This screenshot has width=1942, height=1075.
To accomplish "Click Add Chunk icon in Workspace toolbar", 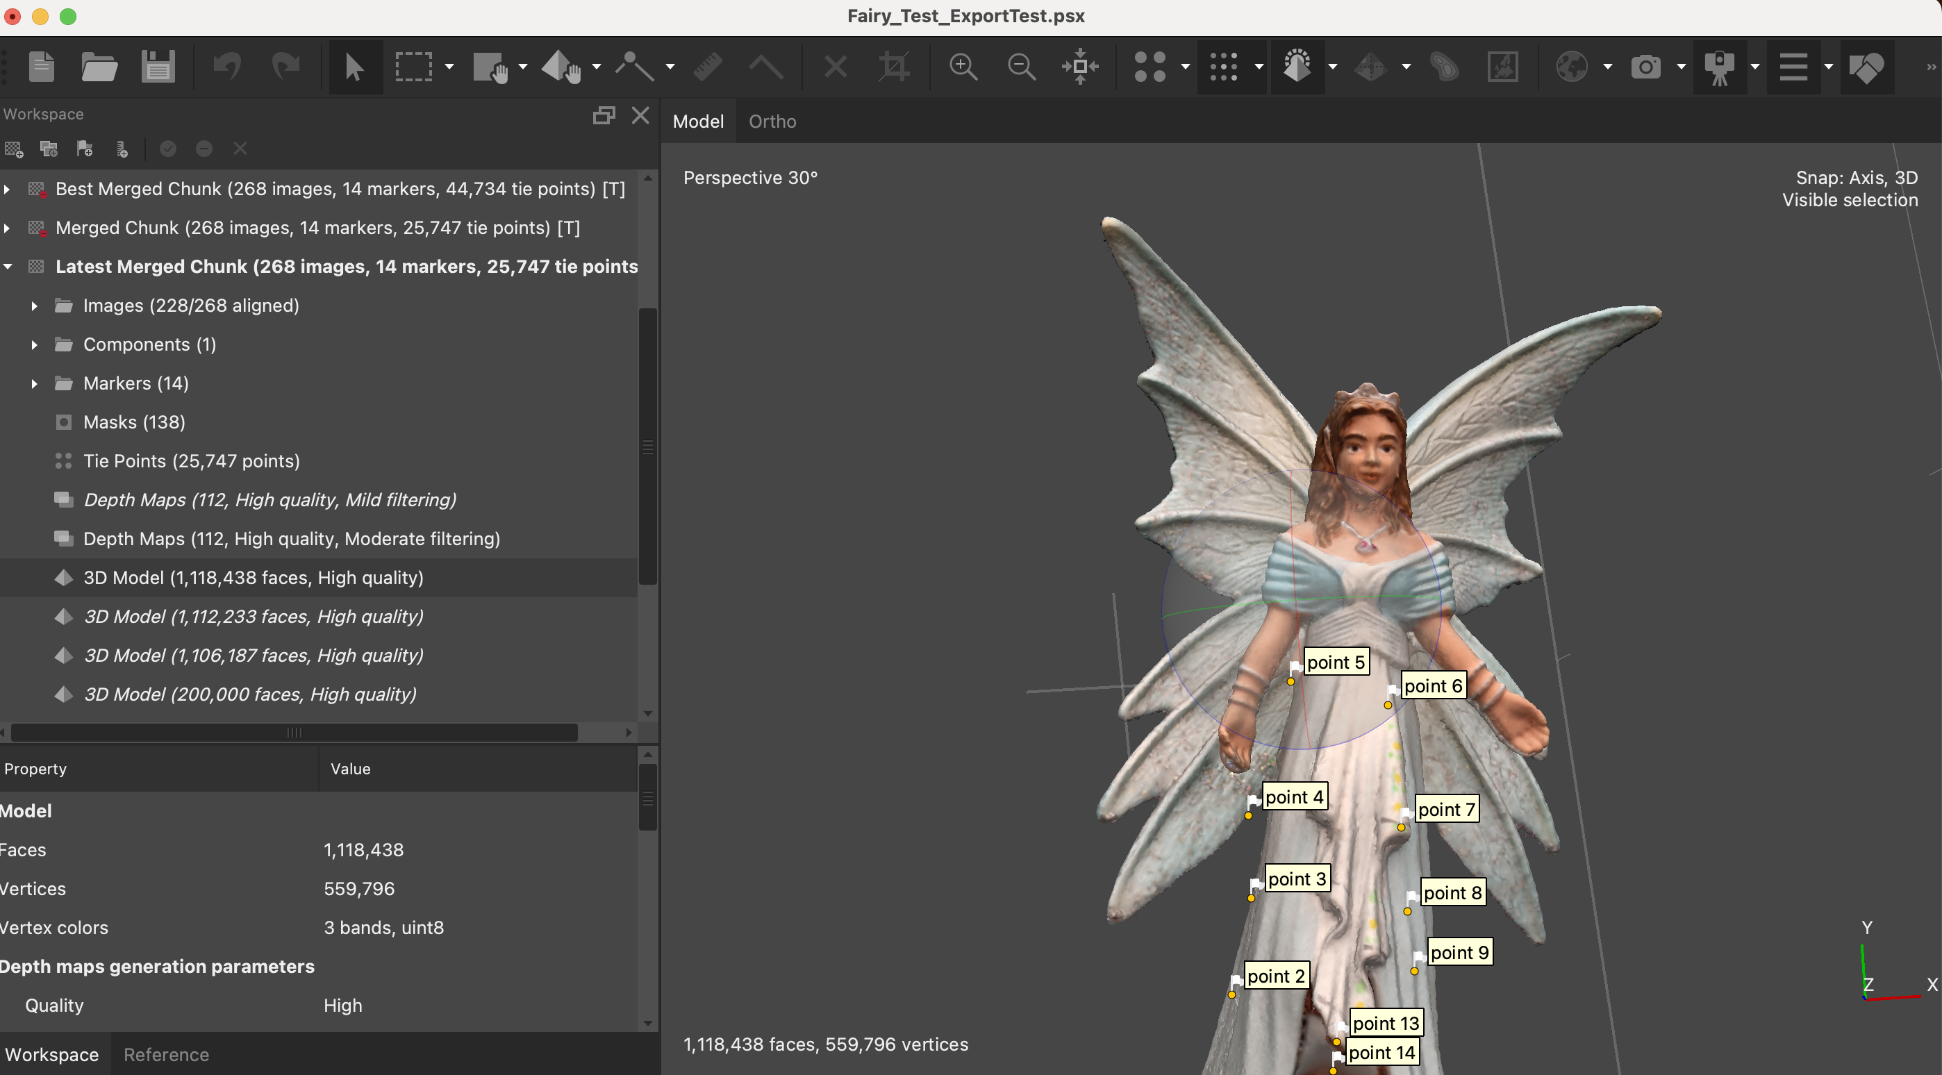I will tap(15, 149).
